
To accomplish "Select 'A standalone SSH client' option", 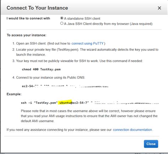I will pos(62,18).
